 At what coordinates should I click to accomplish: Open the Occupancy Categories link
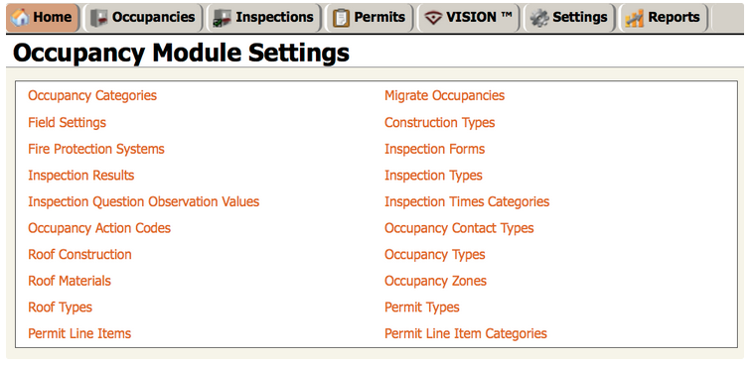point(92,95)
